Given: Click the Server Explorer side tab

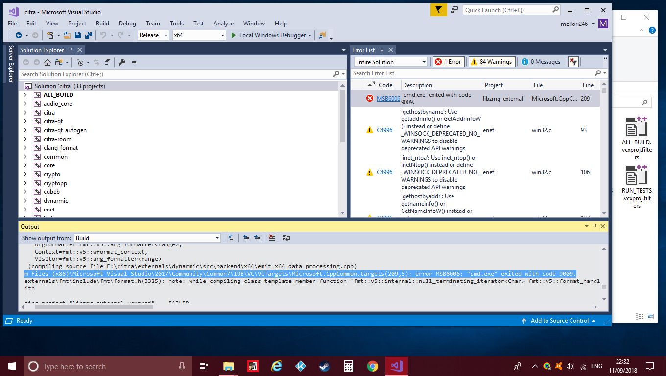Looking at the screenshot, I should [x=11, y=64].
